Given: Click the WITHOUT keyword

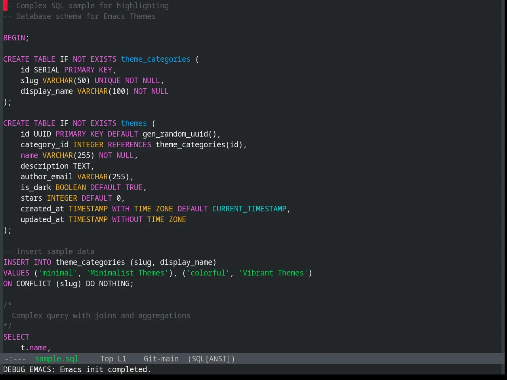Looking at the screenshot, I should [x=127, y=220].
